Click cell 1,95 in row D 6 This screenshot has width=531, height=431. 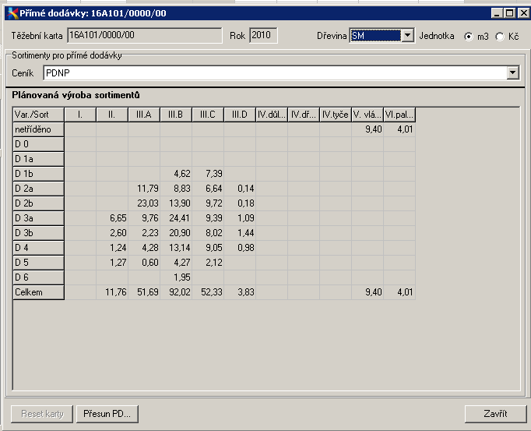[176, 277]
